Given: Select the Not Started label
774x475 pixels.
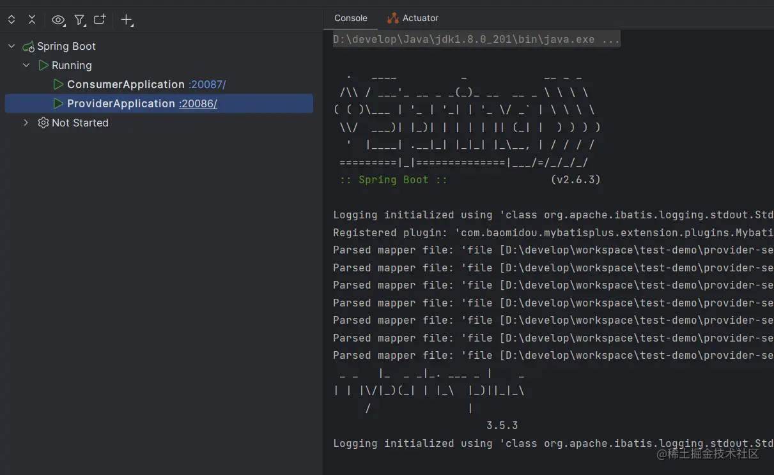Looking at the screenshot, I should point(80,123).
